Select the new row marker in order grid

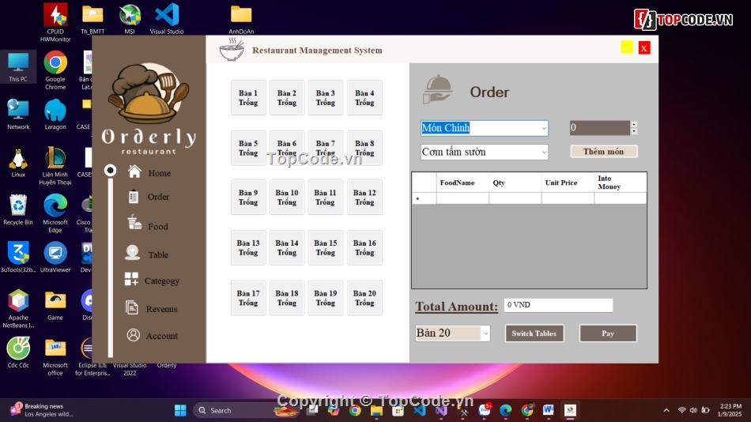(424, 198)
